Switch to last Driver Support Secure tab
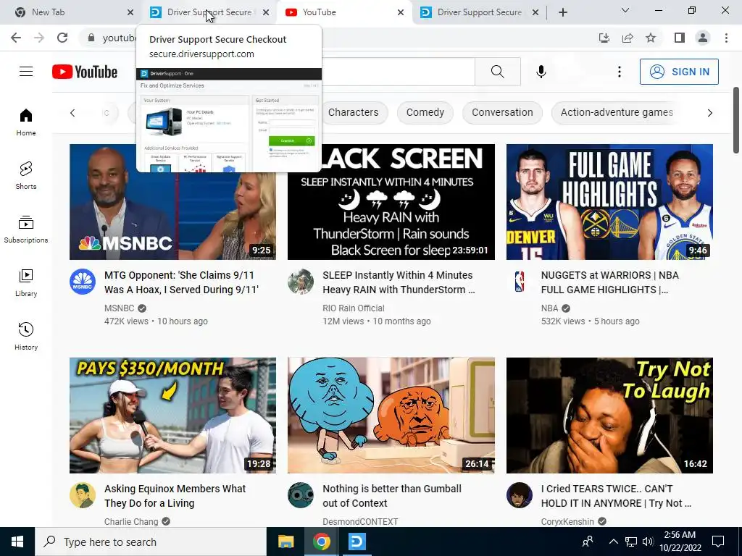742x556 pixels. click(x=480, y=12)
